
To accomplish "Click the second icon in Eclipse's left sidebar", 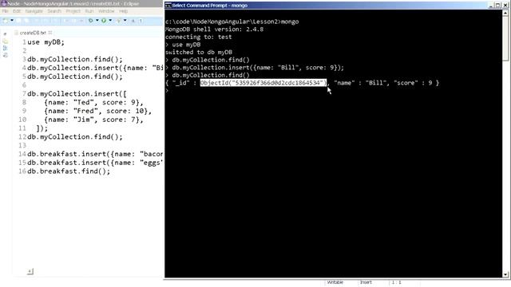I will 6,41.
